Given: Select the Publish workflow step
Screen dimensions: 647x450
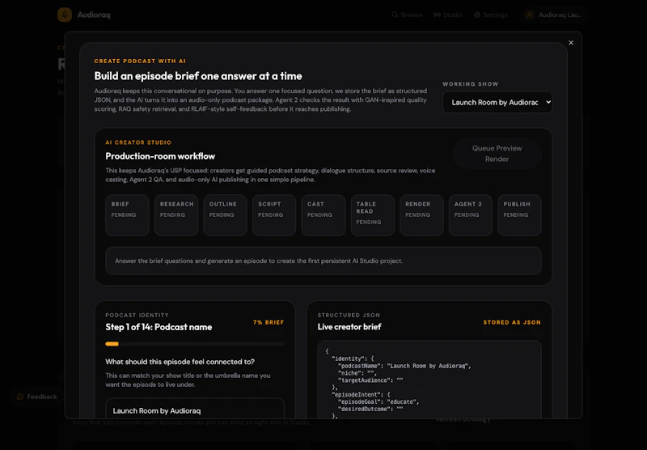Looking at the screenshot, I should point(519,215).
